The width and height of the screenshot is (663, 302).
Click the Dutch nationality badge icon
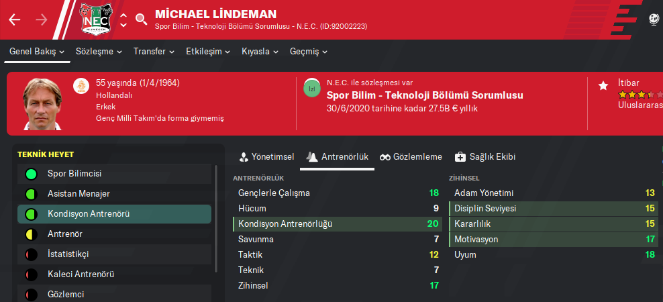(x=81, y=85)
